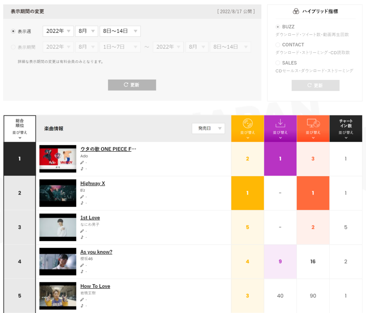Open the As you know? song link

point(96,252)
